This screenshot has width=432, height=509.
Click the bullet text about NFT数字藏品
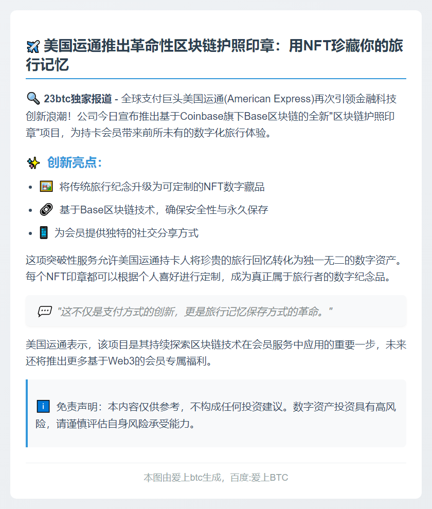[x=162, y=187]
